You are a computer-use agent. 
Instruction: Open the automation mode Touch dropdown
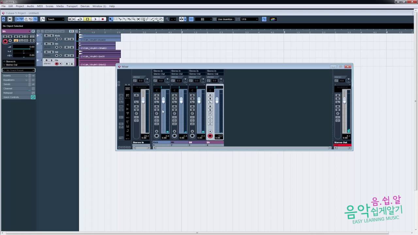coord(55,19)
